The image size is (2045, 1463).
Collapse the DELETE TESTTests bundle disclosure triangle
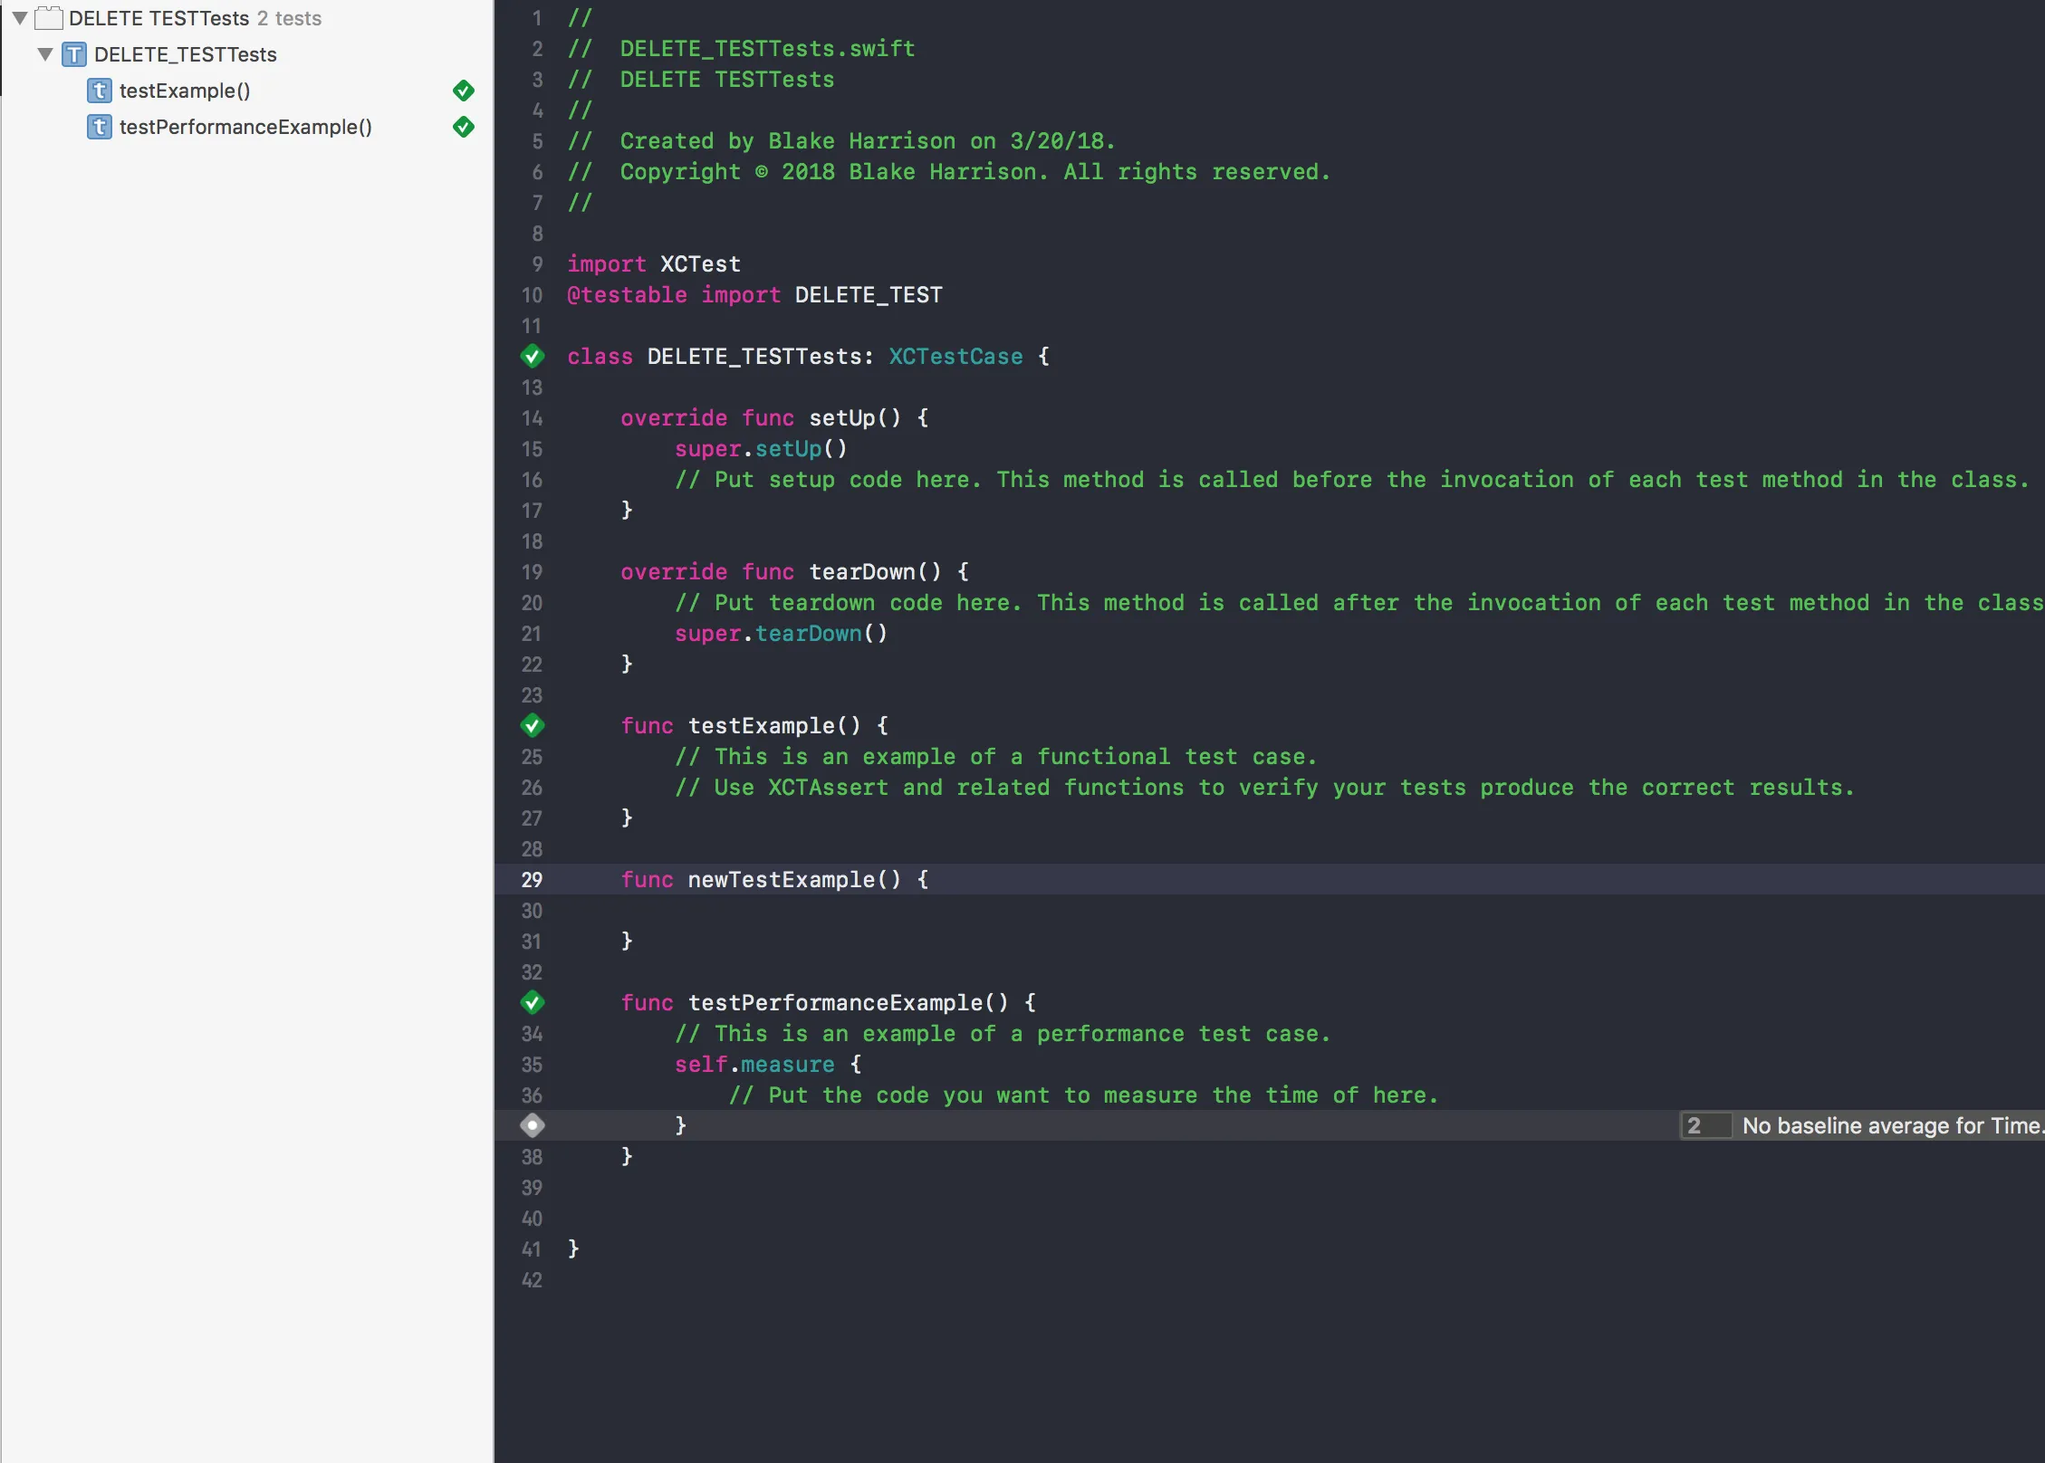click(x=19, y=18)
